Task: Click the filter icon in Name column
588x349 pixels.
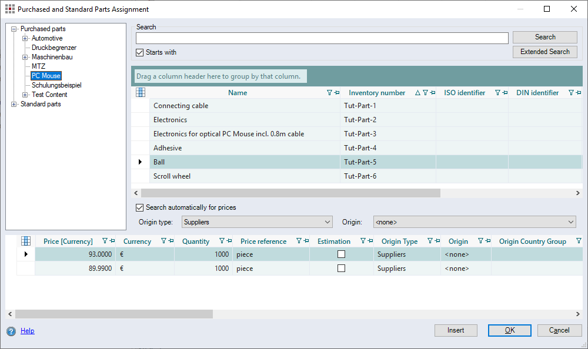Action: coord(329,93)
